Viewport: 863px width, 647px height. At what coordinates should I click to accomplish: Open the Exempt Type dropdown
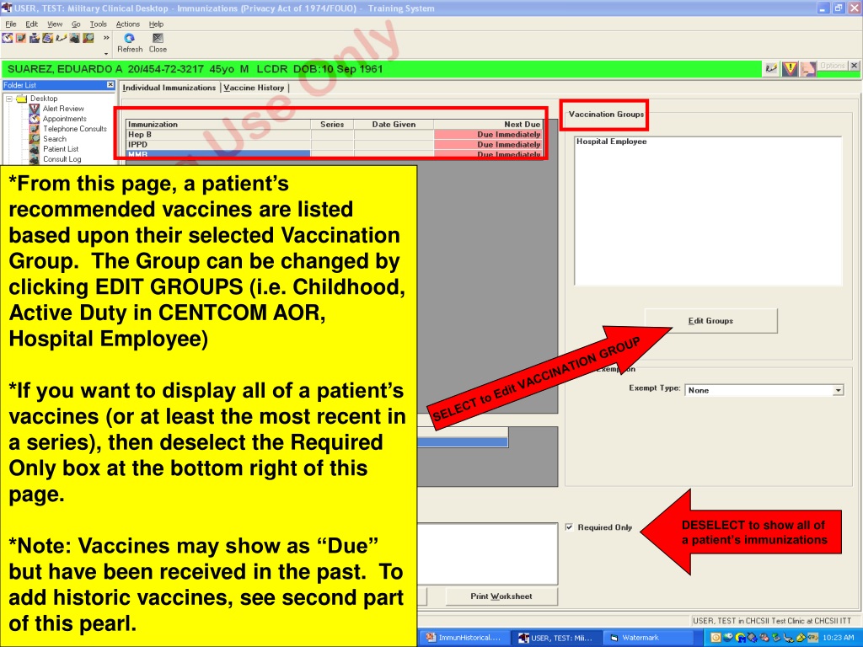tap(838, 390)
